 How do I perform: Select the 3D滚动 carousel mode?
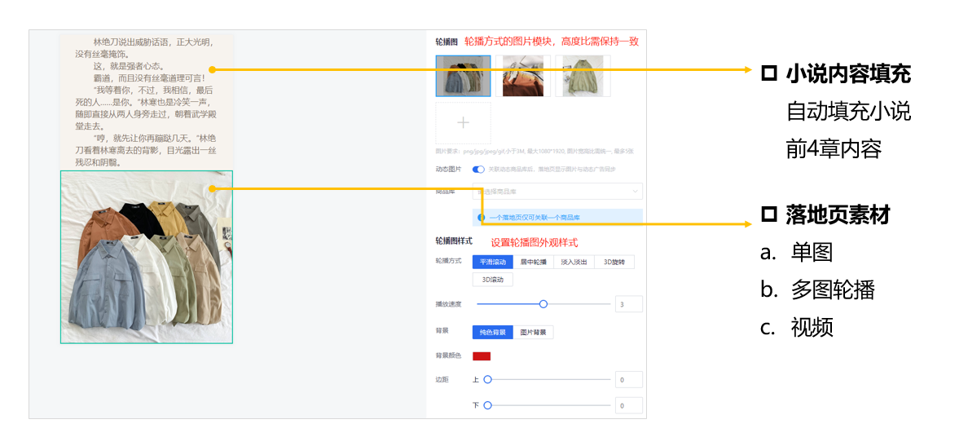point(493,280)
